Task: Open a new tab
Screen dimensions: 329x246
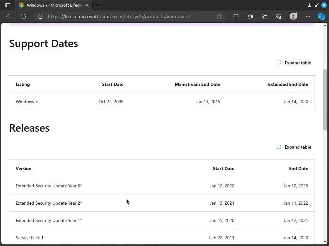Action: coord(98,5)
